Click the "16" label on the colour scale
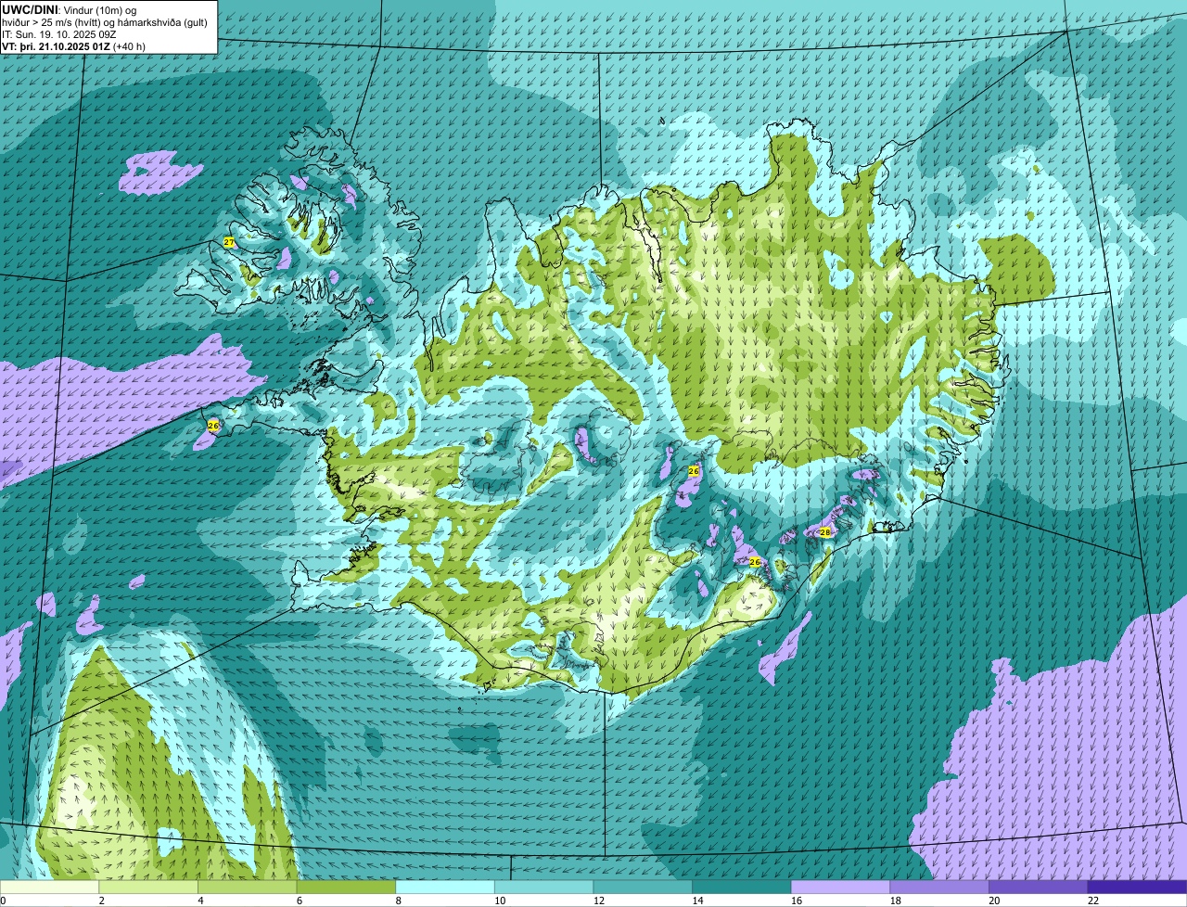The image size is (1187, 907). (x=797, y=900)
